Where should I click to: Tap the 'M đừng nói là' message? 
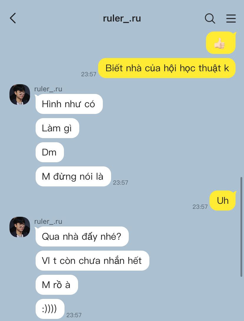click(x=73, y=176)
